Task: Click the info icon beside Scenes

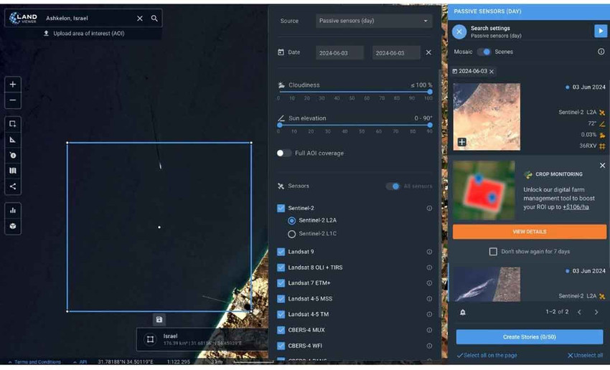Action: click(x=601, y=52)
